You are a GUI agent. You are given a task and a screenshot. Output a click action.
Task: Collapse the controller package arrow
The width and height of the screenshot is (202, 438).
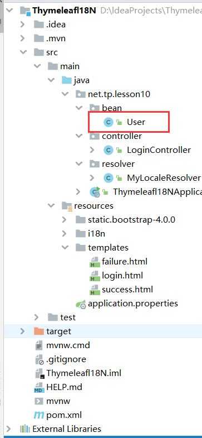tap(79, 136)
